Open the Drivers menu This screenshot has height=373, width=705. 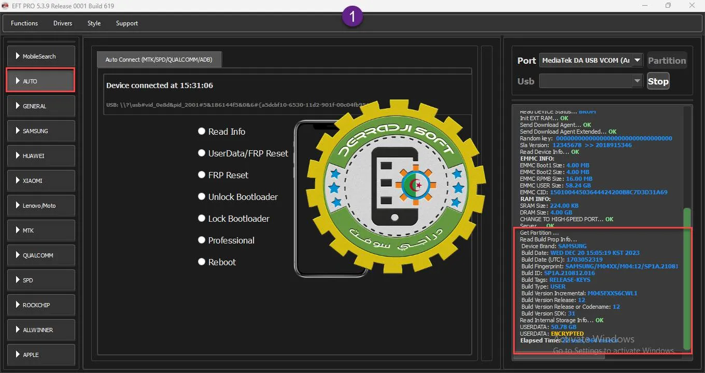point(63,23)
